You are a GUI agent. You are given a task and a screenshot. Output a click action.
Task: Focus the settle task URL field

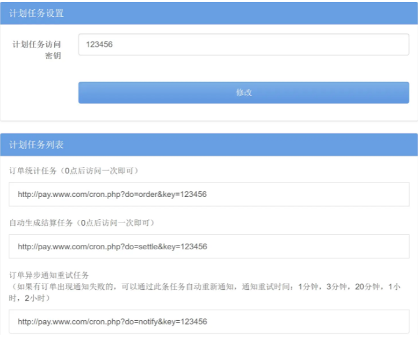coord(209,247)
